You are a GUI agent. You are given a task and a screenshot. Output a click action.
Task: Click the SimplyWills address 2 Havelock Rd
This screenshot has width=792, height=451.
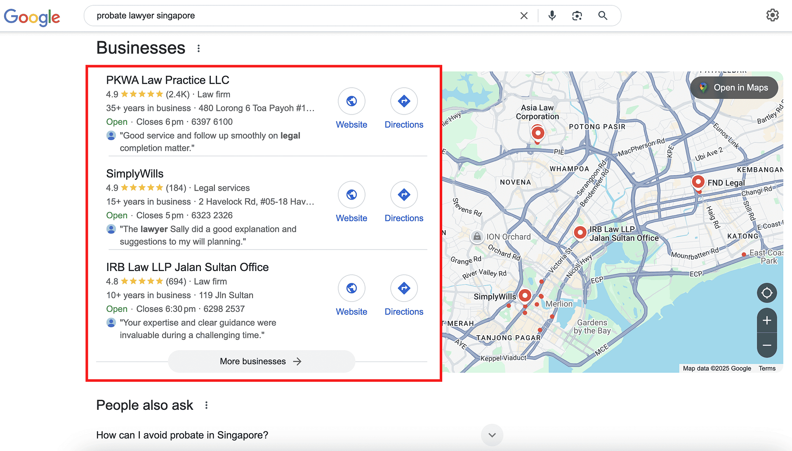pos(256,202)
